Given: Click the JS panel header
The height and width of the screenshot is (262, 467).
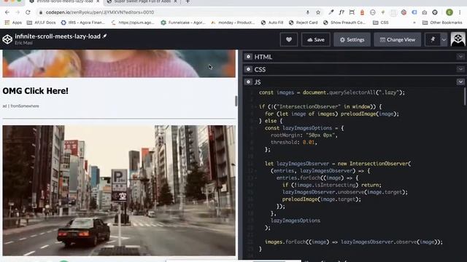Looking at the screenshot, I should pos(355,82).
